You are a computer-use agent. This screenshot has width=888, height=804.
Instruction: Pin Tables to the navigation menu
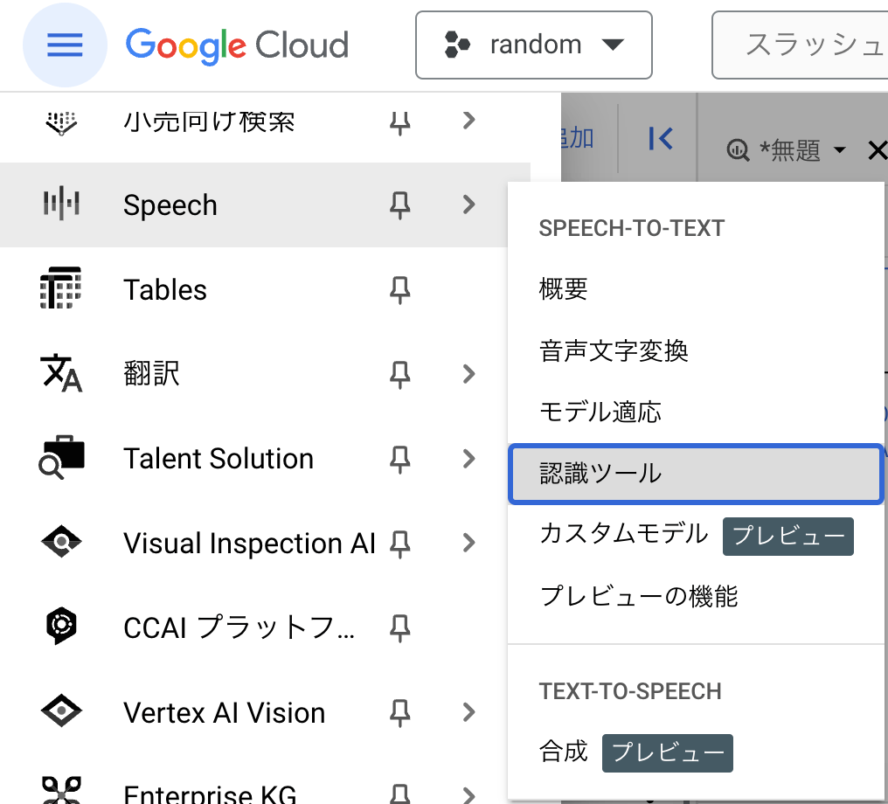point(399,289)
